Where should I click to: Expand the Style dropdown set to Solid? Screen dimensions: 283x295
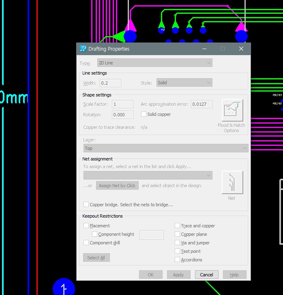[x=184, y=83]
